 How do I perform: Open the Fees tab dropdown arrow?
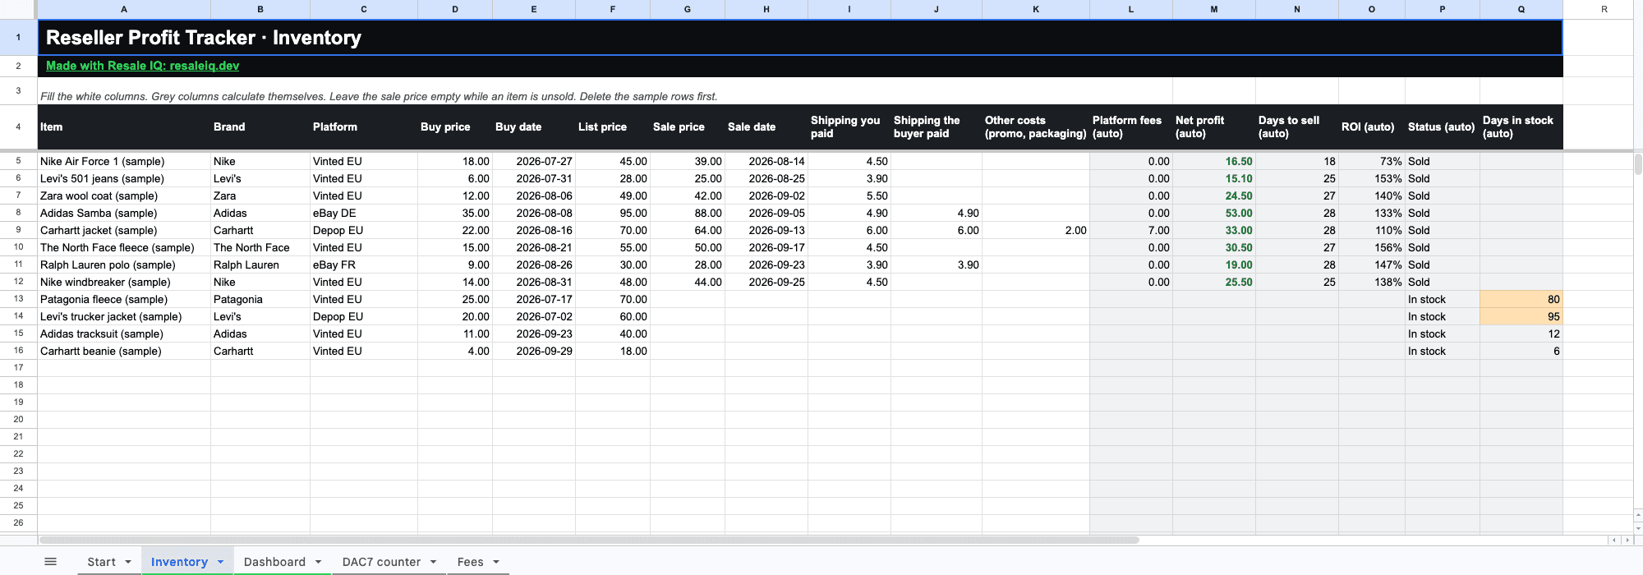(x=496, y=562)
